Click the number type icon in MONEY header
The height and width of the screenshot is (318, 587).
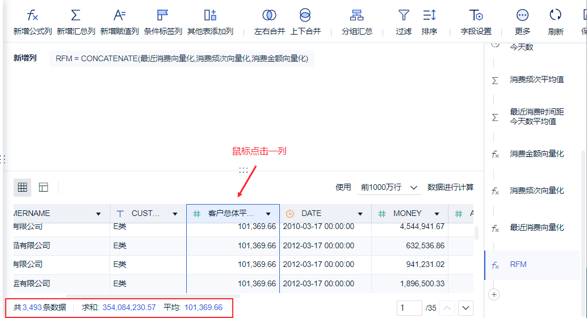381,214
